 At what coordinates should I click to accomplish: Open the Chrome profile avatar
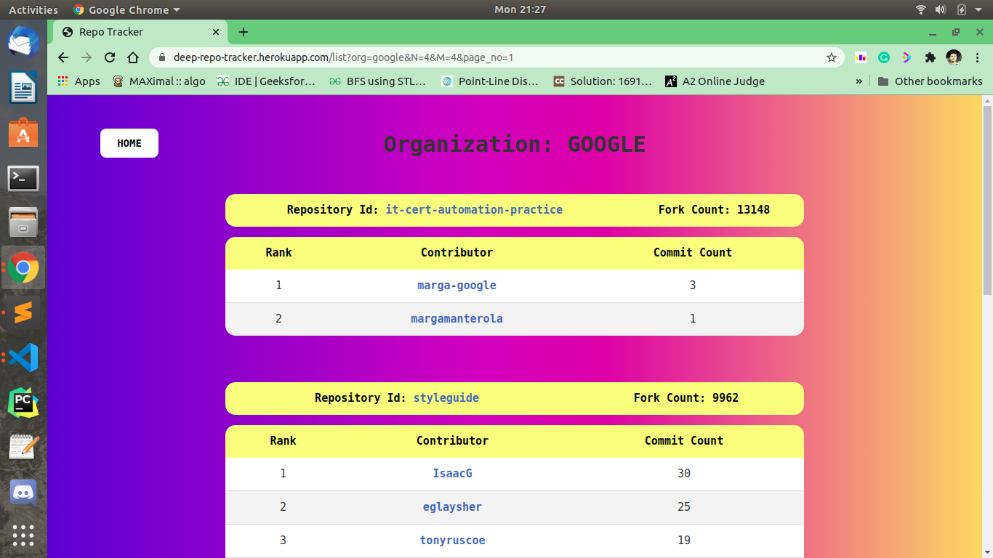tap(954, 57)
